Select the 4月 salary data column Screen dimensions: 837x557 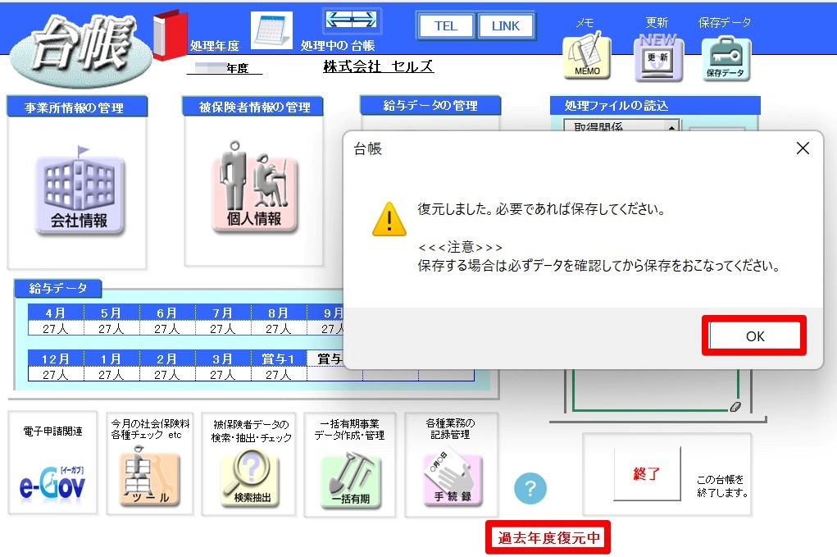56,313
